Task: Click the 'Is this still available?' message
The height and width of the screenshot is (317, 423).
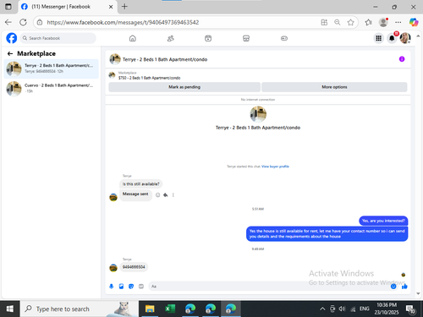Action: coord(141,184)
